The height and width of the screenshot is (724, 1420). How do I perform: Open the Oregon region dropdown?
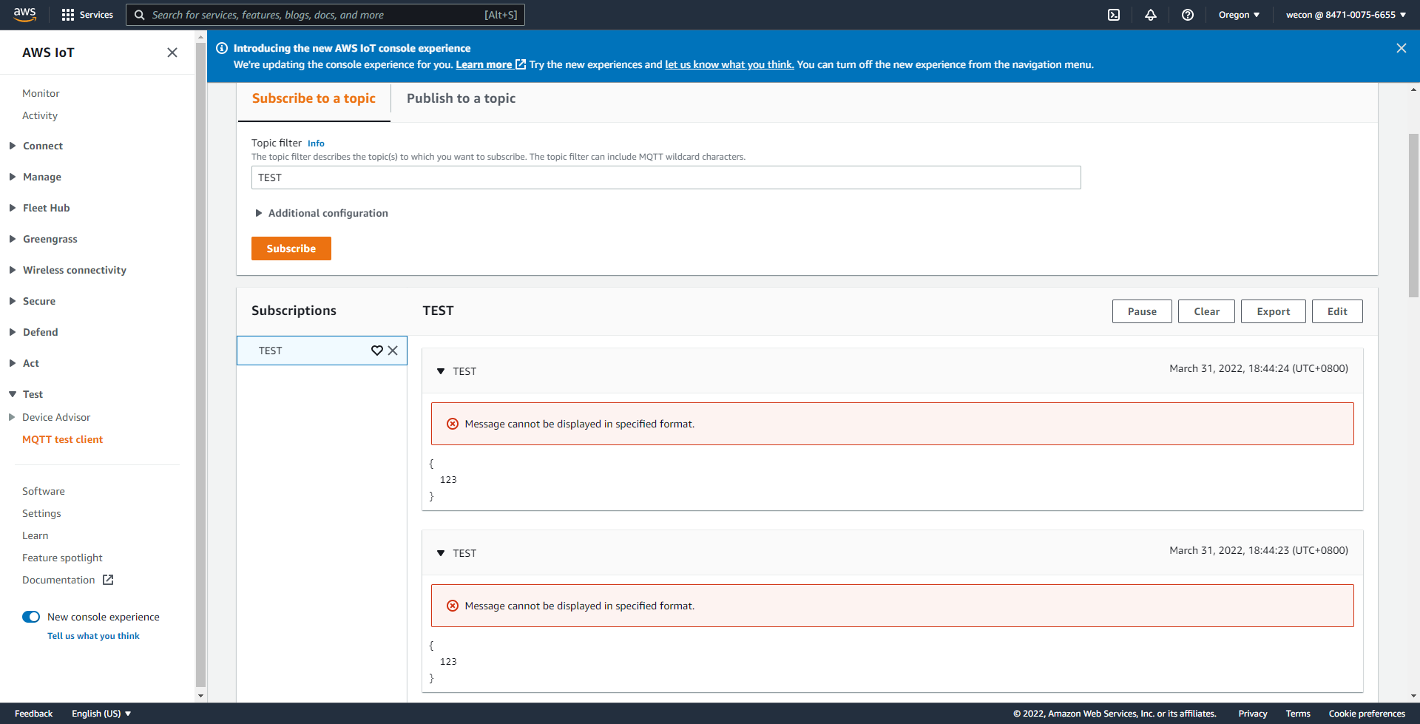[x=1239, y=15]
